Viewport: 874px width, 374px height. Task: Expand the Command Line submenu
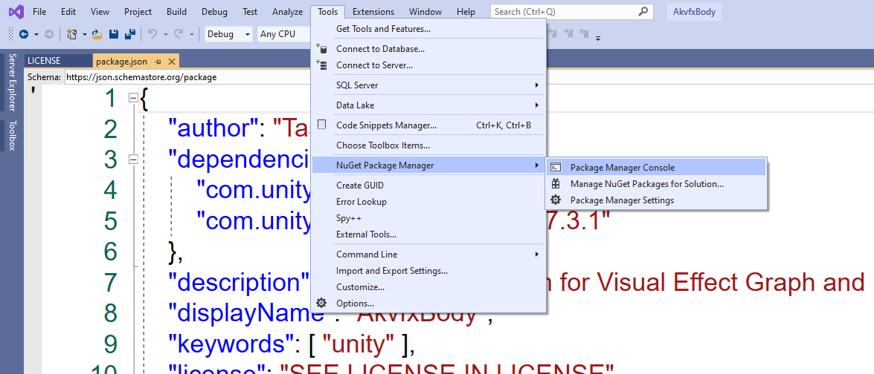(428, 254)
